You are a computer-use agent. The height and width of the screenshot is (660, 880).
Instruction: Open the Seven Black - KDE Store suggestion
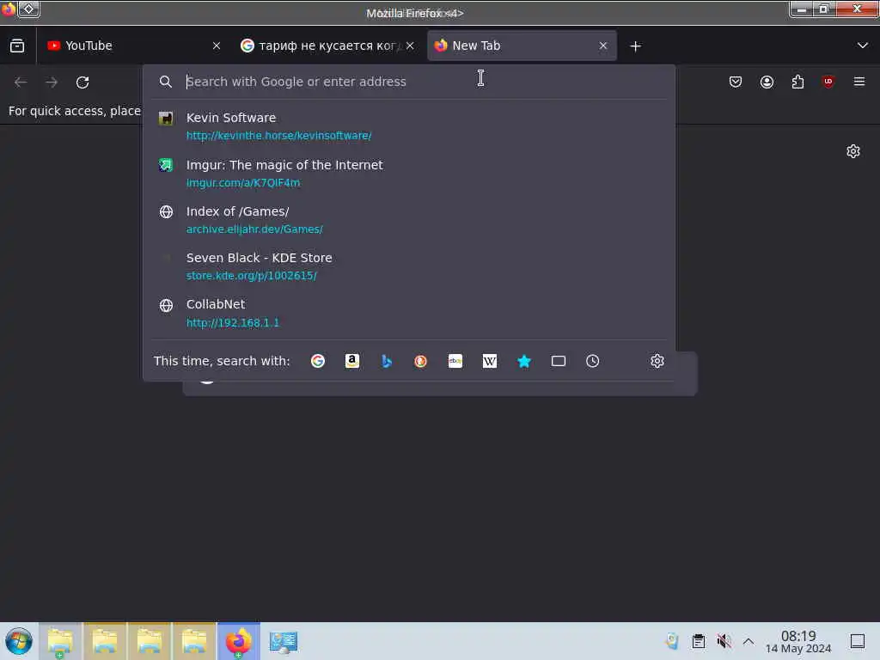click(x=408, y=266)
